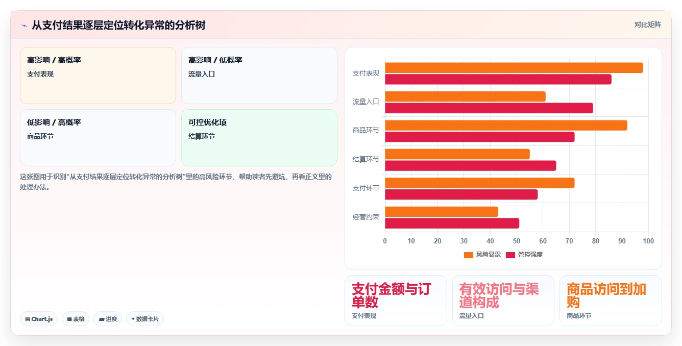The height and width of the screenshot is (346, 682).
Task: Click the 数据卡片 tag chip
Action: click(x=145, y=319)
